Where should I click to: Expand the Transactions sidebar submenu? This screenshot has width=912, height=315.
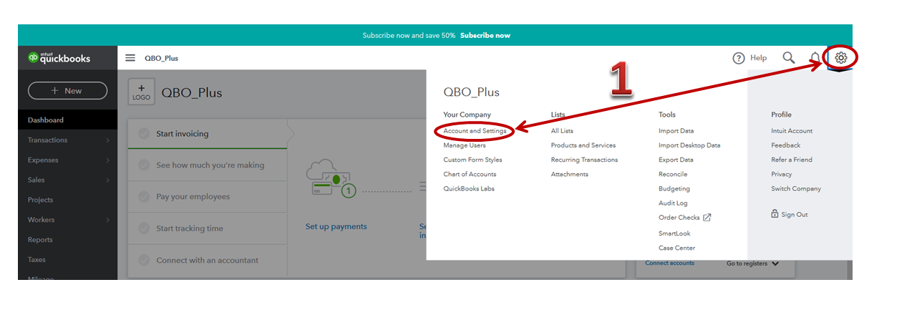point(108,140)
